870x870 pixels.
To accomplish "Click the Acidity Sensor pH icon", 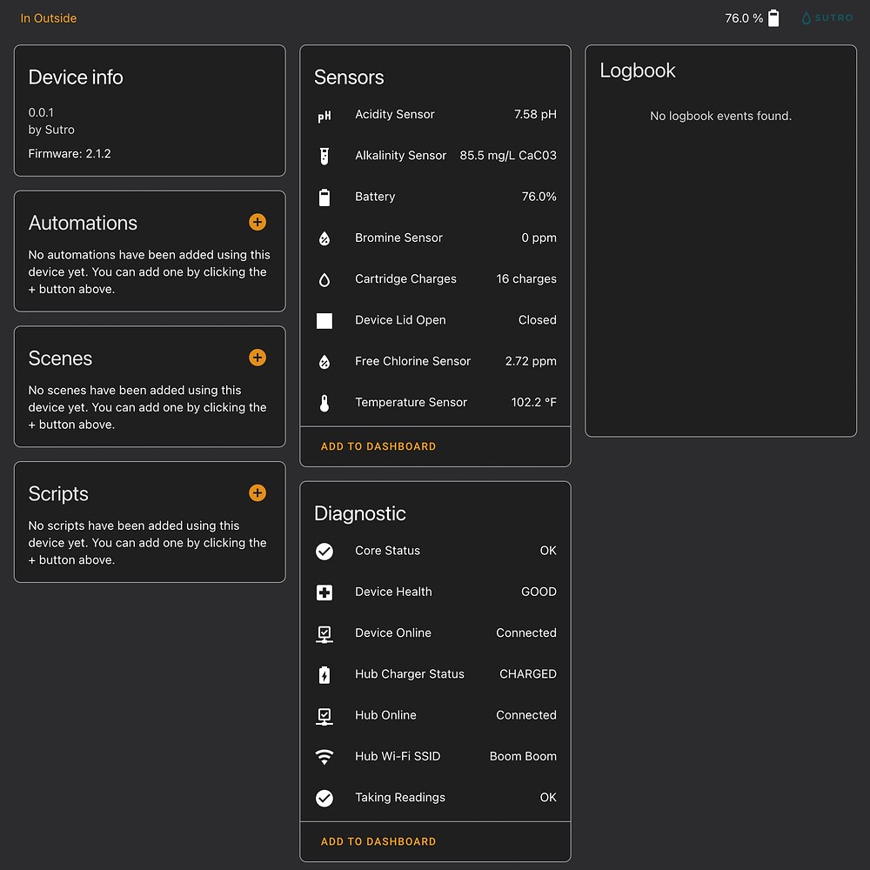I will tap(325, 115).
